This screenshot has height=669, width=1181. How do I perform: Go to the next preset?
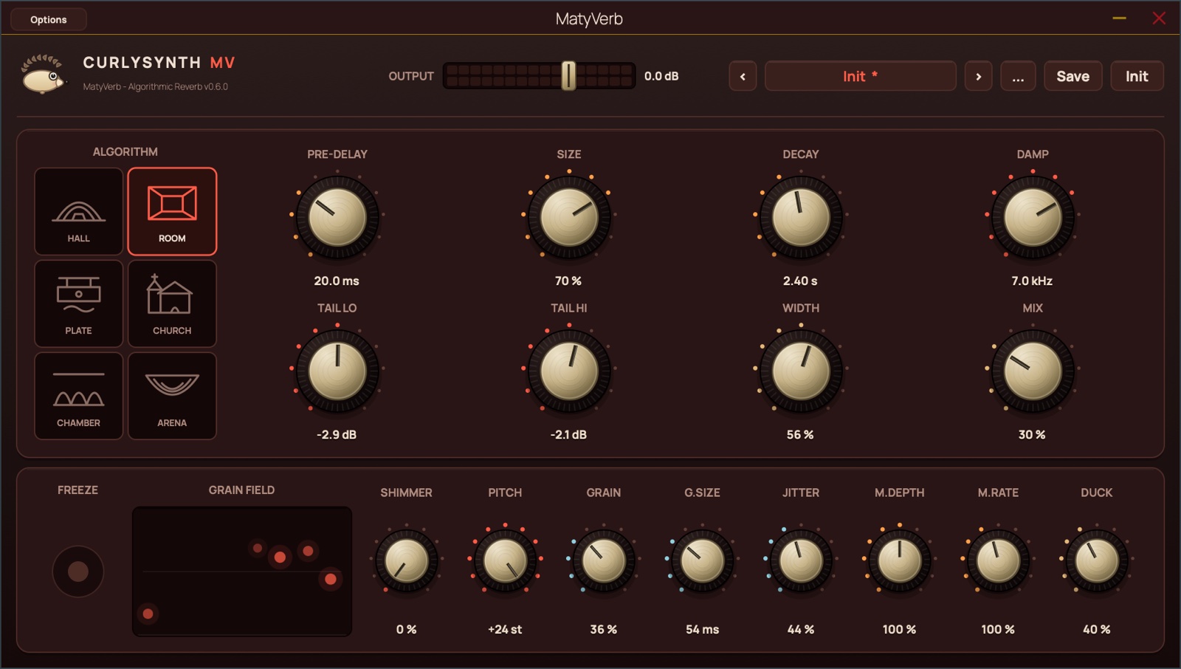[x=979, y=76]
